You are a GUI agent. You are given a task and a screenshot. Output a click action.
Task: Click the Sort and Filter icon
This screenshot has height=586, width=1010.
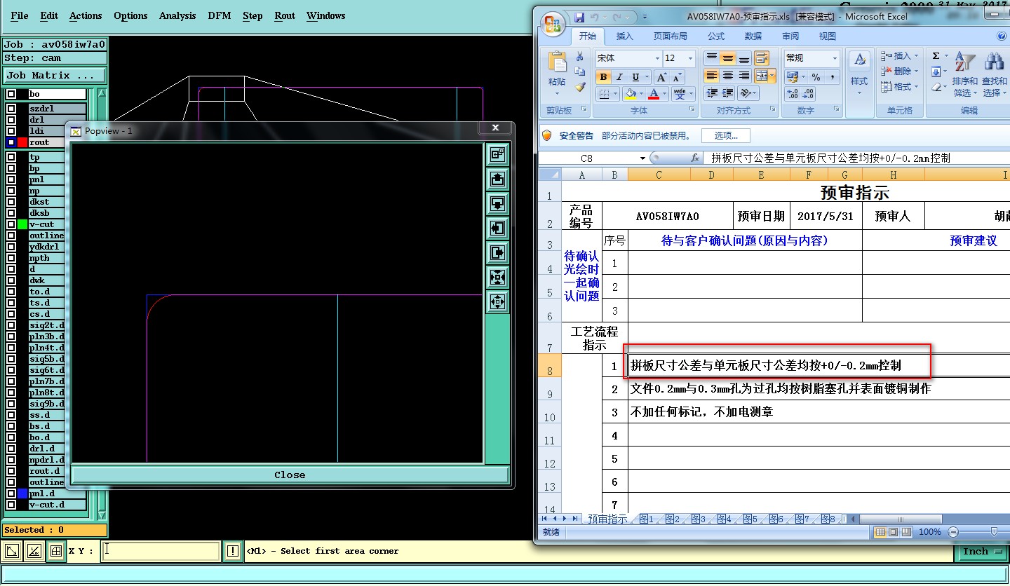[x=965, y=62]
